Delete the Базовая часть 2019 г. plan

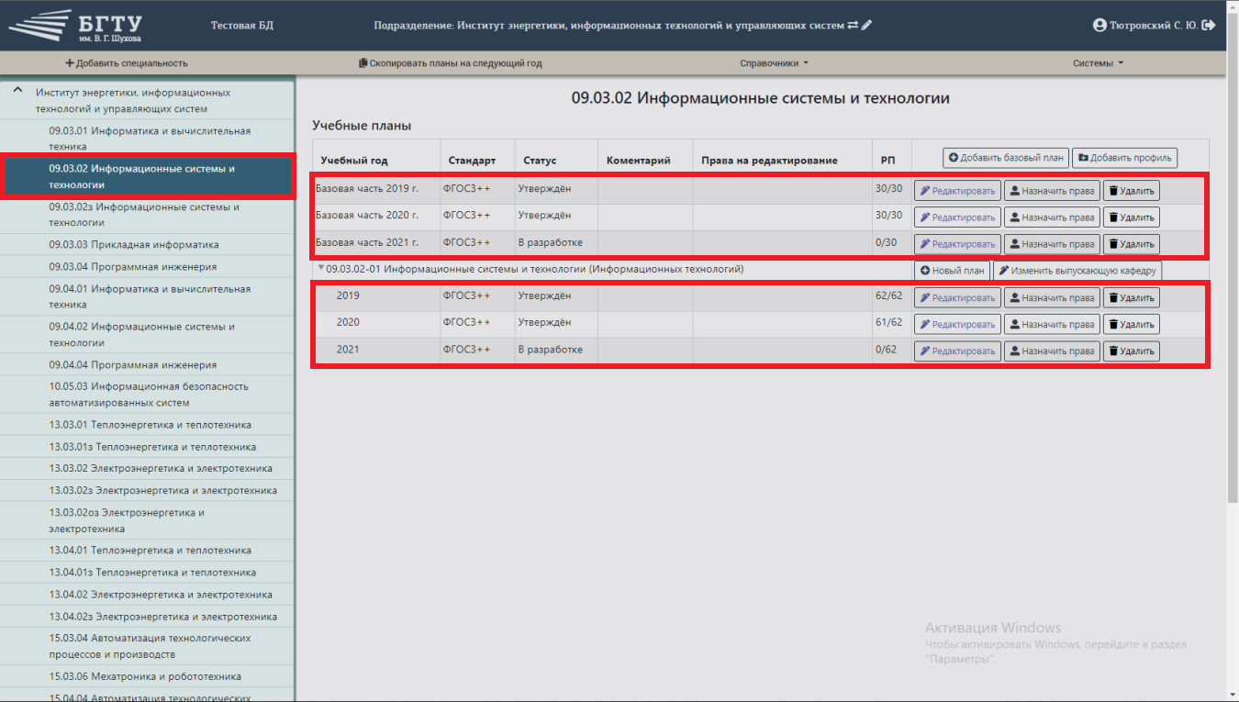click(1131, 191)
